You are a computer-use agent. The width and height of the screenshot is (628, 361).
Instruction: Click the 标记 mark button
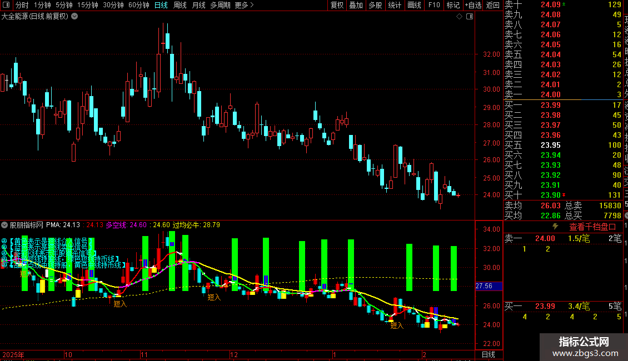(453, 5)
